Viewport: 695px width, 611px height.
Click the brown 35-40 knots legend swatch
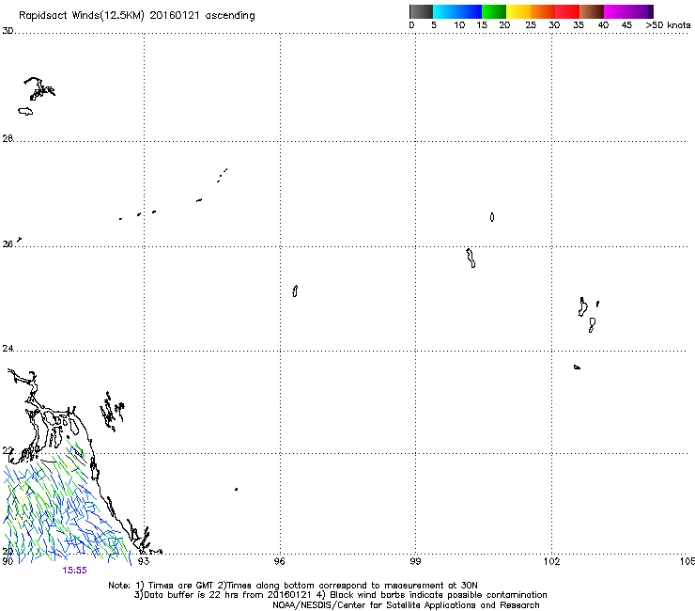pos(592,11)
